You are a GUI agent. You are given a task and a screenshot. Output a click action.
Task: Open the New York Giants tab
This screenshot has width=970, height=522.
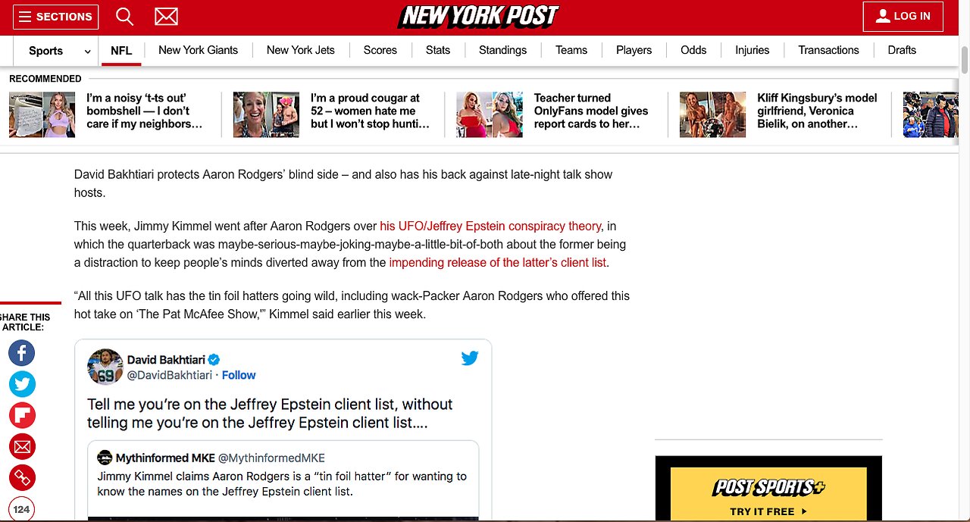[198, 50]
